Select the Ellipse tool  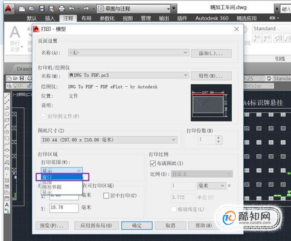tap(7, 150)
